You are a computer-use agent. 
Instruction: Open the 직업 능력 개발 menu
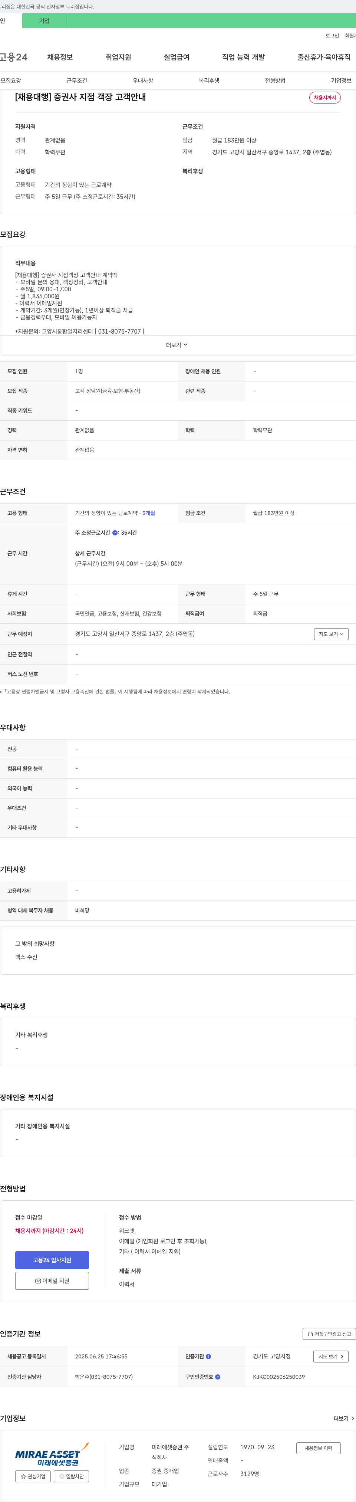(243, 57)
